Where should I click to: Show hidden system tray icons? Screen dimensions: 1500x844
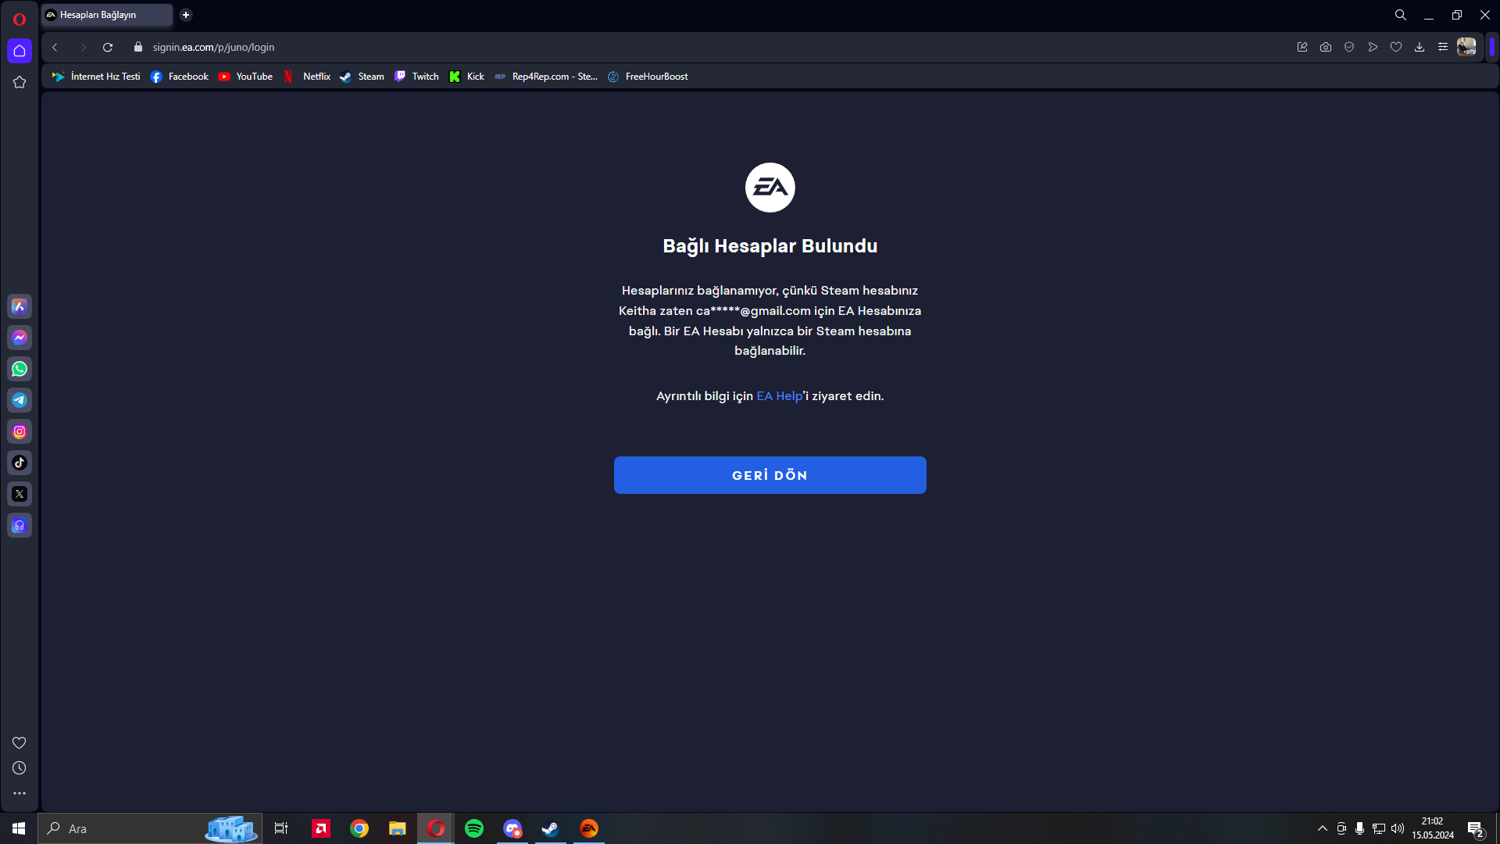coord(1322,828)
